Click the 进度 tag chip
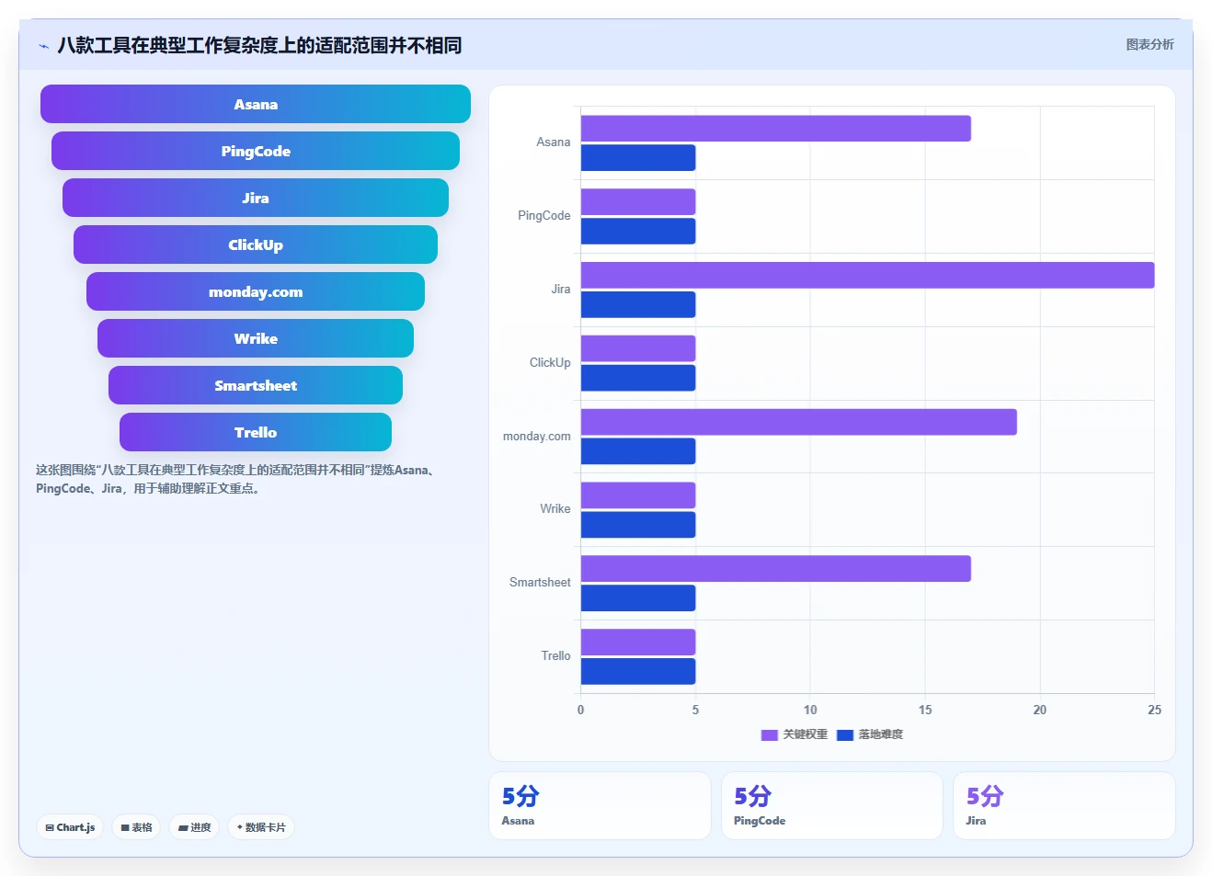The image size is (1212, 876). [x=194, y=827]
